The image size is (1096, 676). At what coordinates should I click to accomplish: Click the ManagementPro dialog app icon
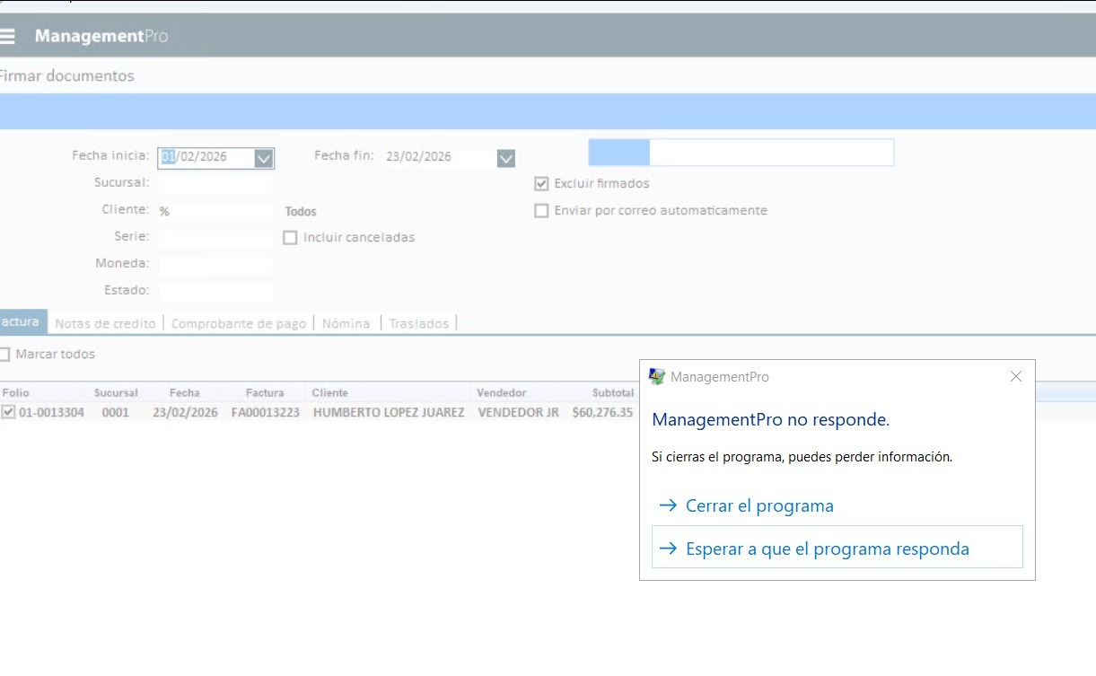tap(657, 377)
